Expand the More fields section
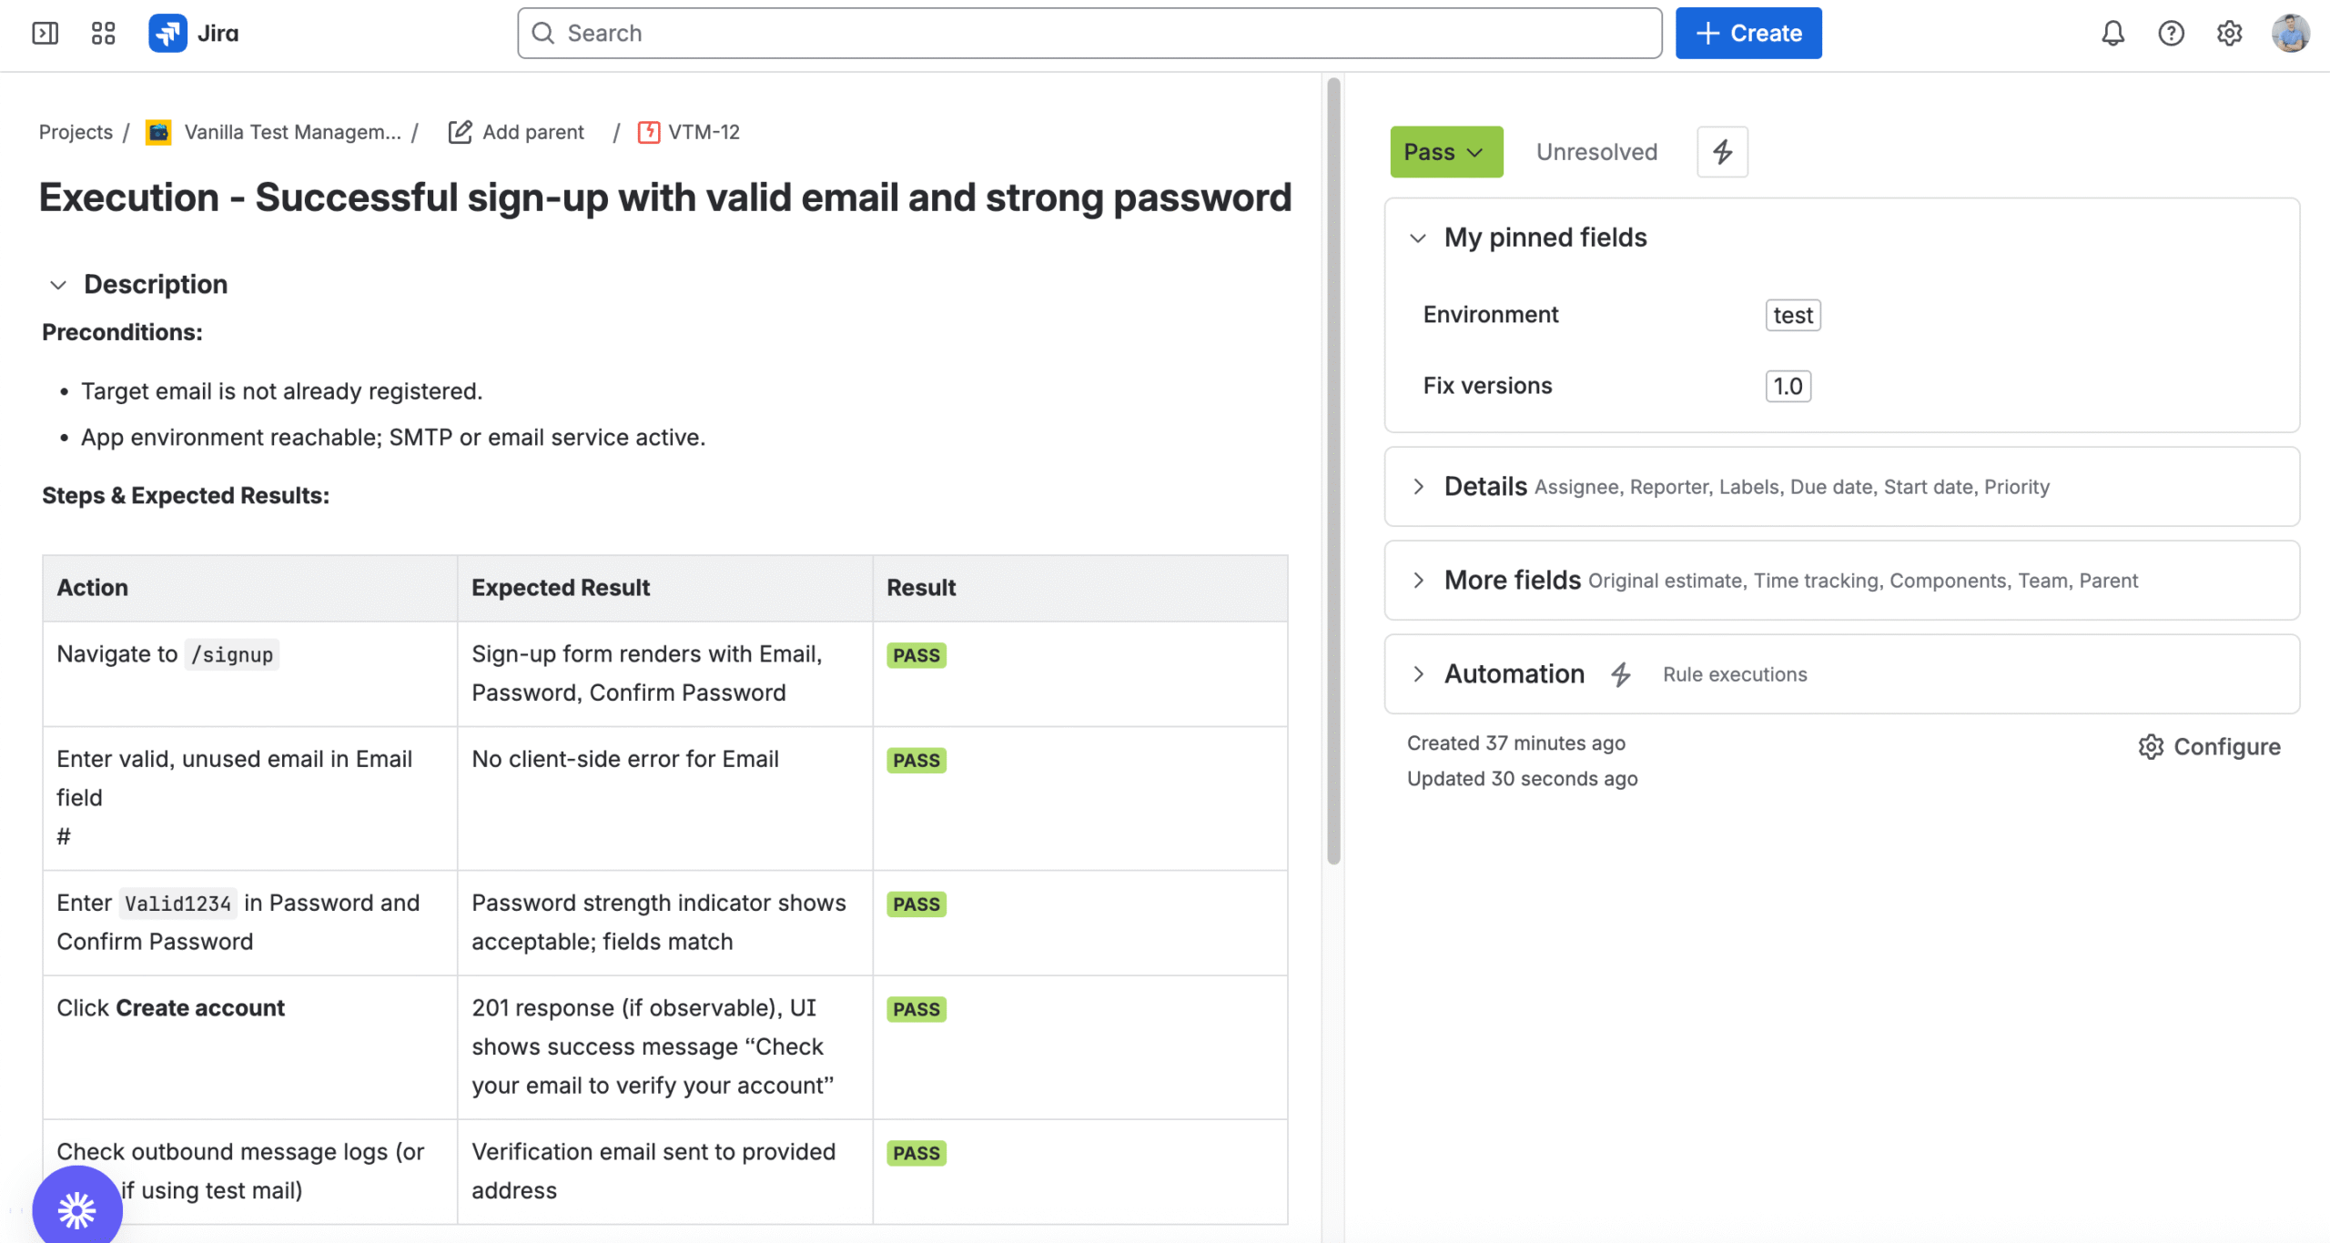2330x1243 pixels. coord(1418,581)
